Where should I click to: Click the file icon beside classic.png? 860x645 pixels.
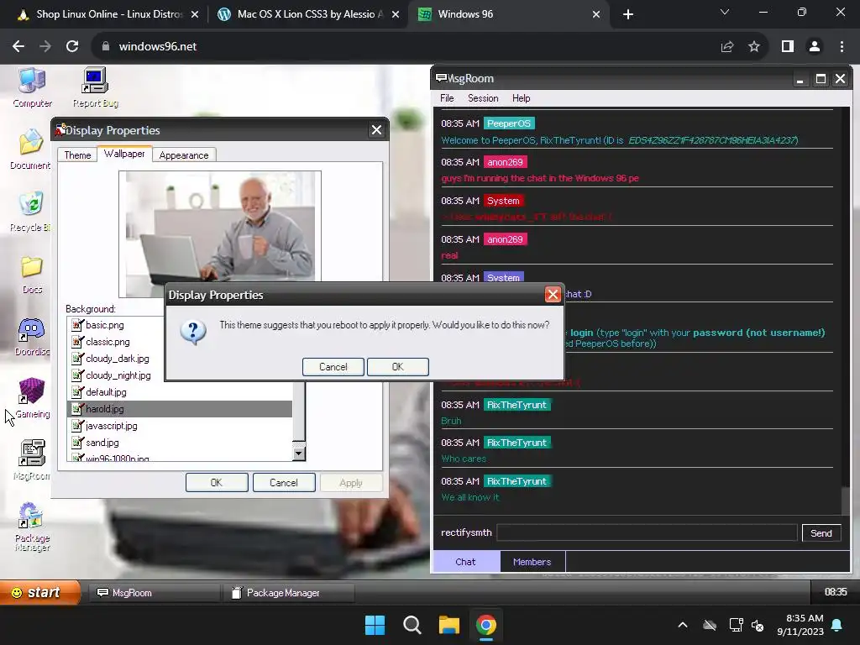[x=77, y=342]
